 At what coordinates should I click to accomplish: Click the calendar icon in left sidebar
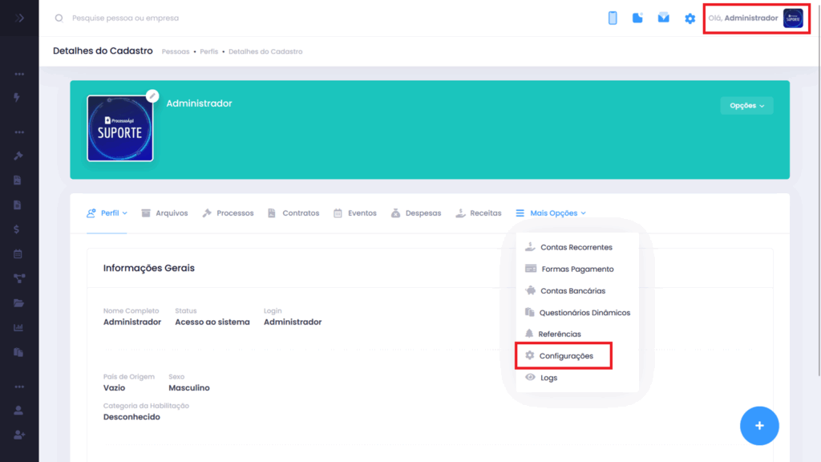point(18,254)
